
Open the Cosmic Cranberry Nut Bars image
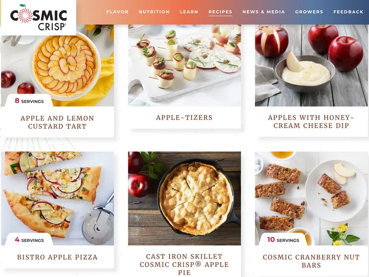[x=311, y=198]
